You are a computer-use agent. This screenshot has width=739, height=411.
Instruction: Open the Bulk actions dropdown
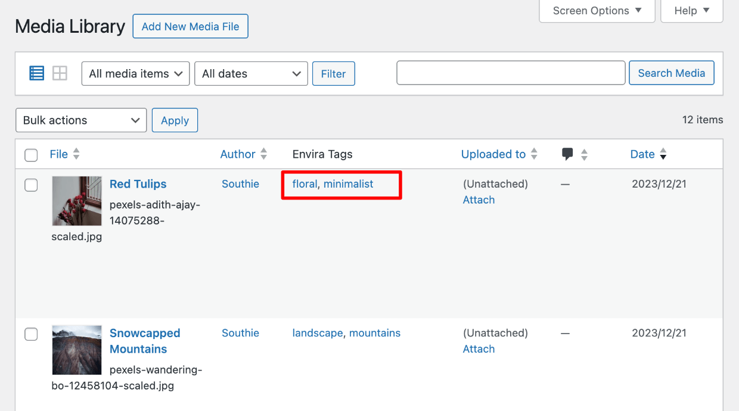click(x=81, y=120)
